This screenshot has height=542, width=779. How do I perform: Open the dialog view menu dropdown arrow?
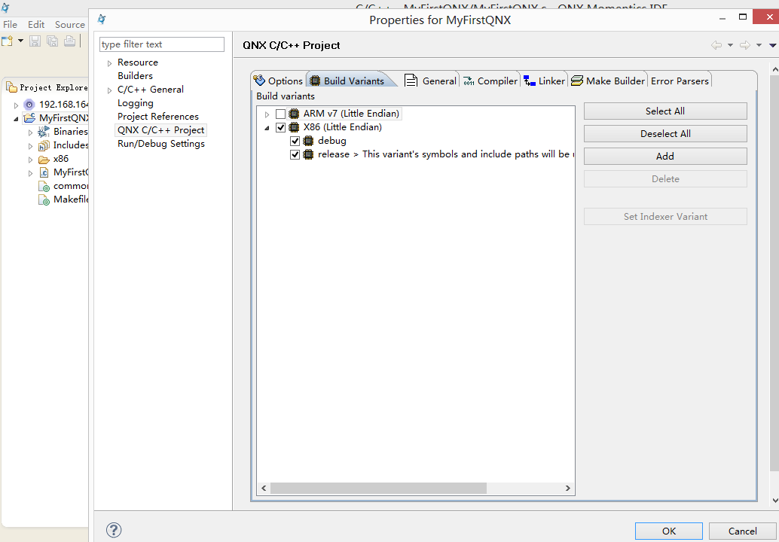(x=772, y=45)
